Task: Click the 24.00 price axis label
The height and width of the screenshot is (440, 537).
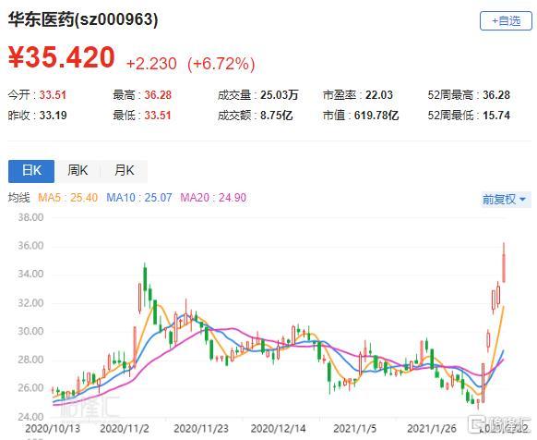Action: tap(30, 417)
